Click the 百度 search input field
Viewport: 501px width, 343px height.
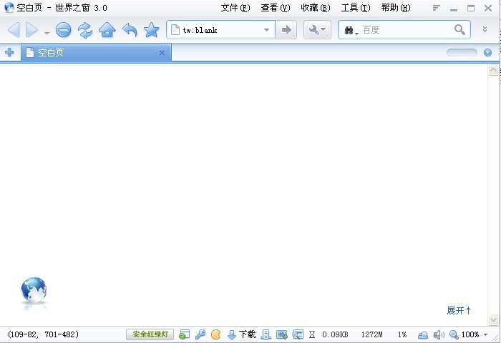406,30
